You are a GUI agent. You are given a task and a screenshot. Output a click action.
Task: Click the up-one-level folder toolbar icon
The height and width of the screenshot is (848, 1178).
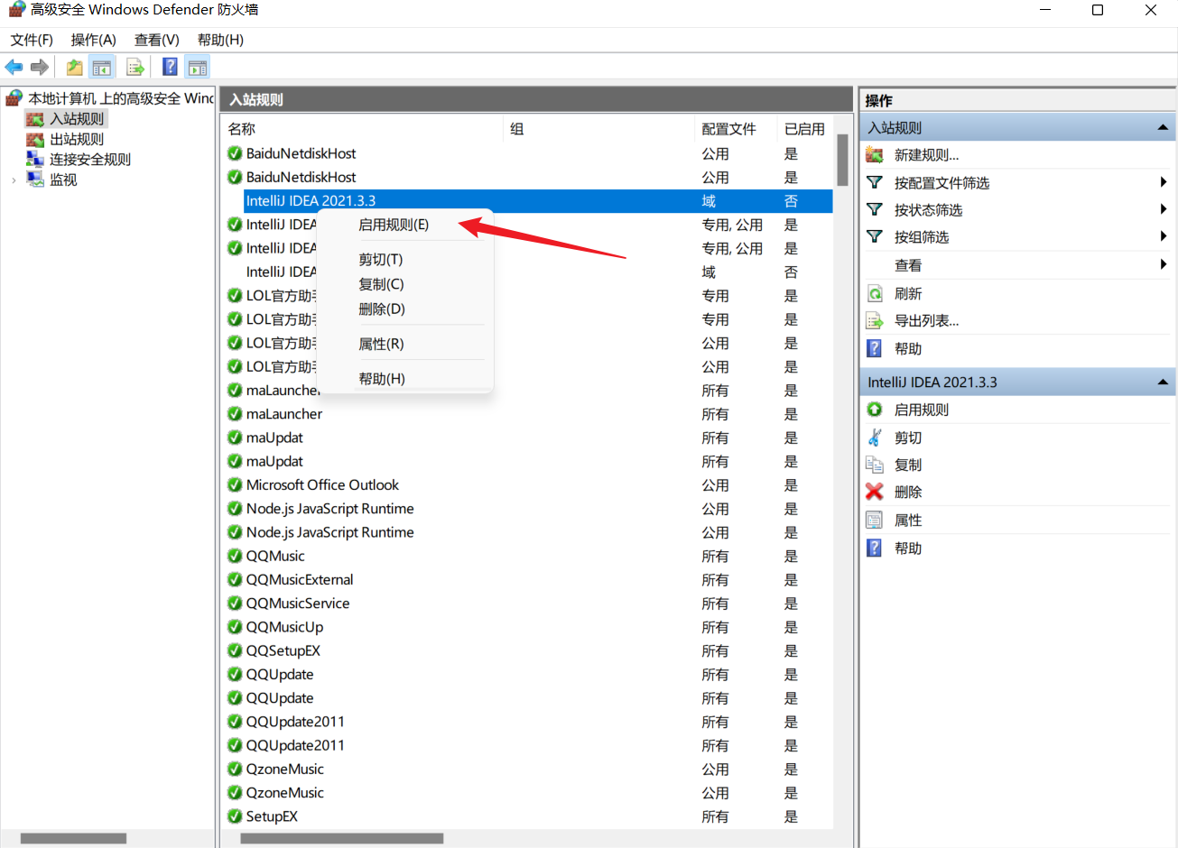pyautogui.click(x=75, y=67)
